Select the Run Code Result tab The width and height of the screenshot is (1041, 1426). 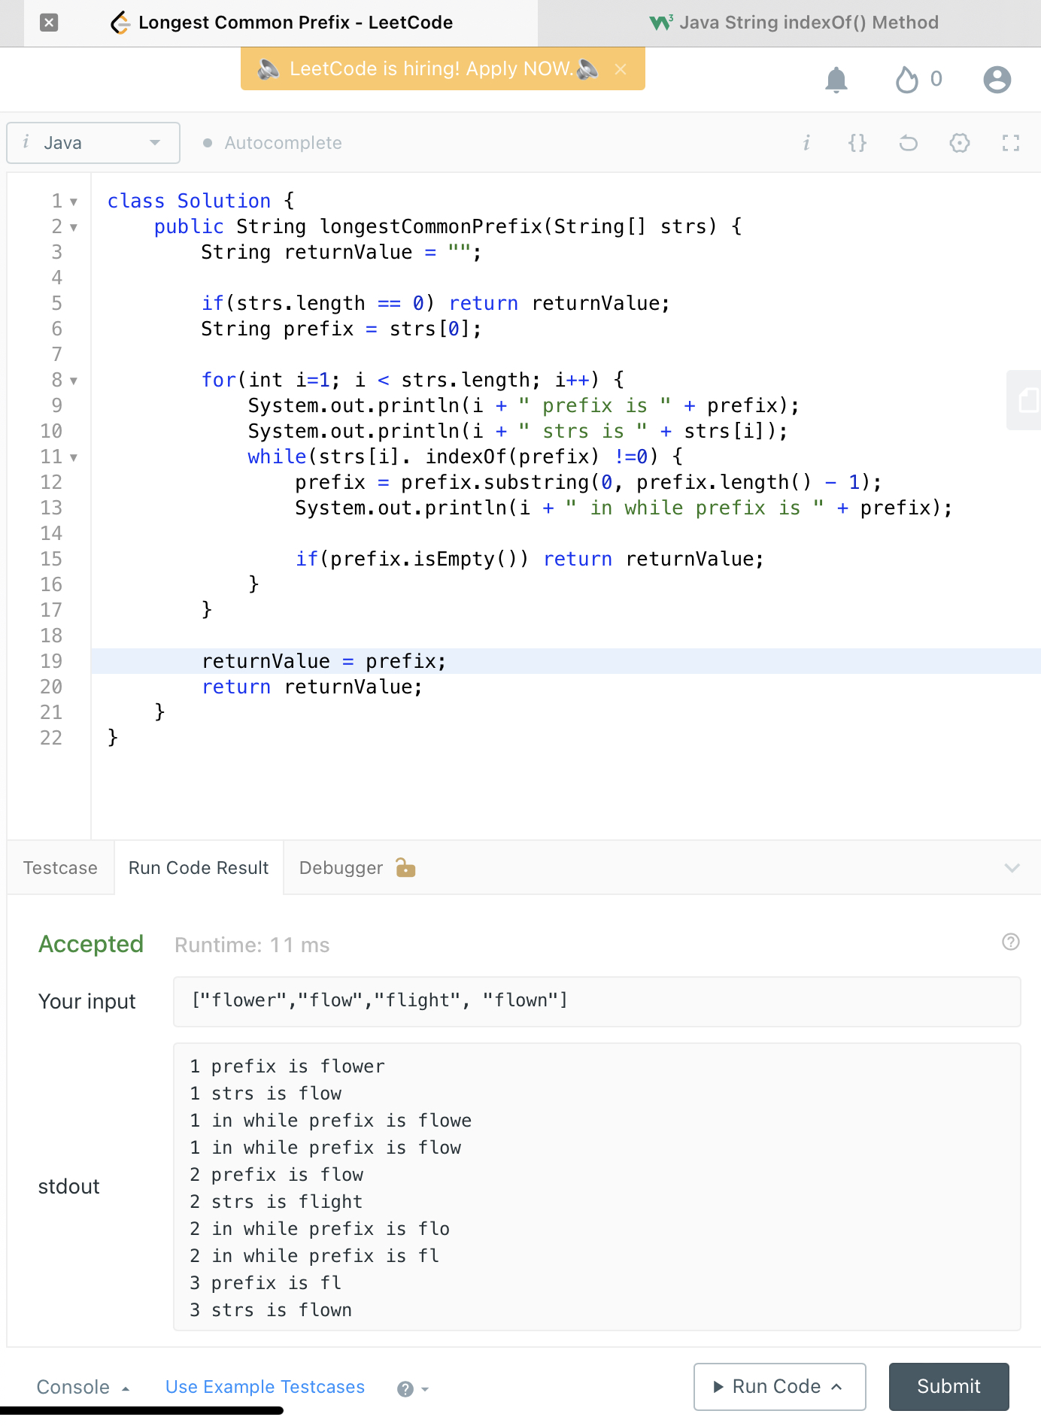tap(199, 868)
